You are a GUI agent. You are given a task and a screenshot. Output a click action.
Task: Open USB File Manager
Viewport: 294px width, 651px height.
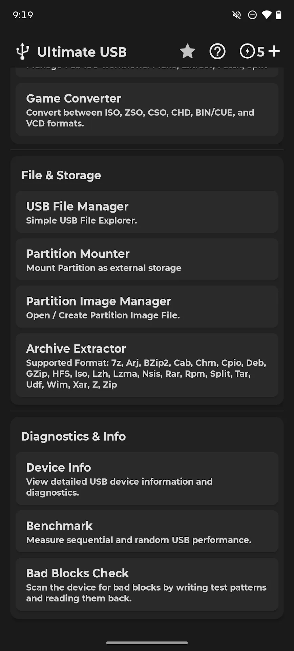click(x=147, y=212)
